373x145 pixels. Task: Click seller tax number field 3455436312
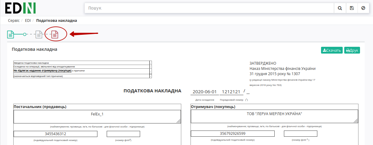tap(55, 134)
